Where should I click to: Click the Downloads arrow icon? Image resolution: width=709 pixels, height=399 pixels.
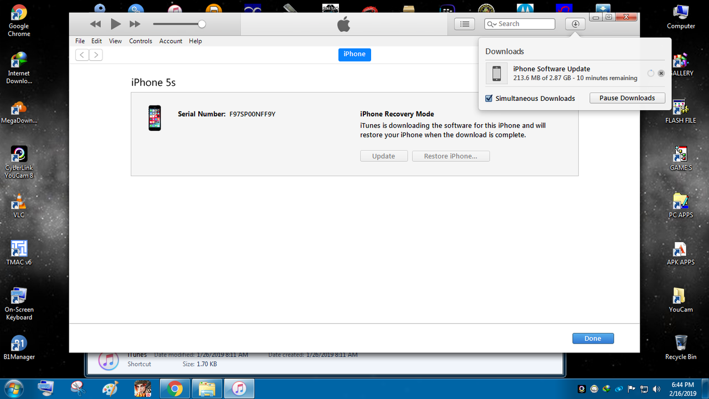click(x=575, y=24)
